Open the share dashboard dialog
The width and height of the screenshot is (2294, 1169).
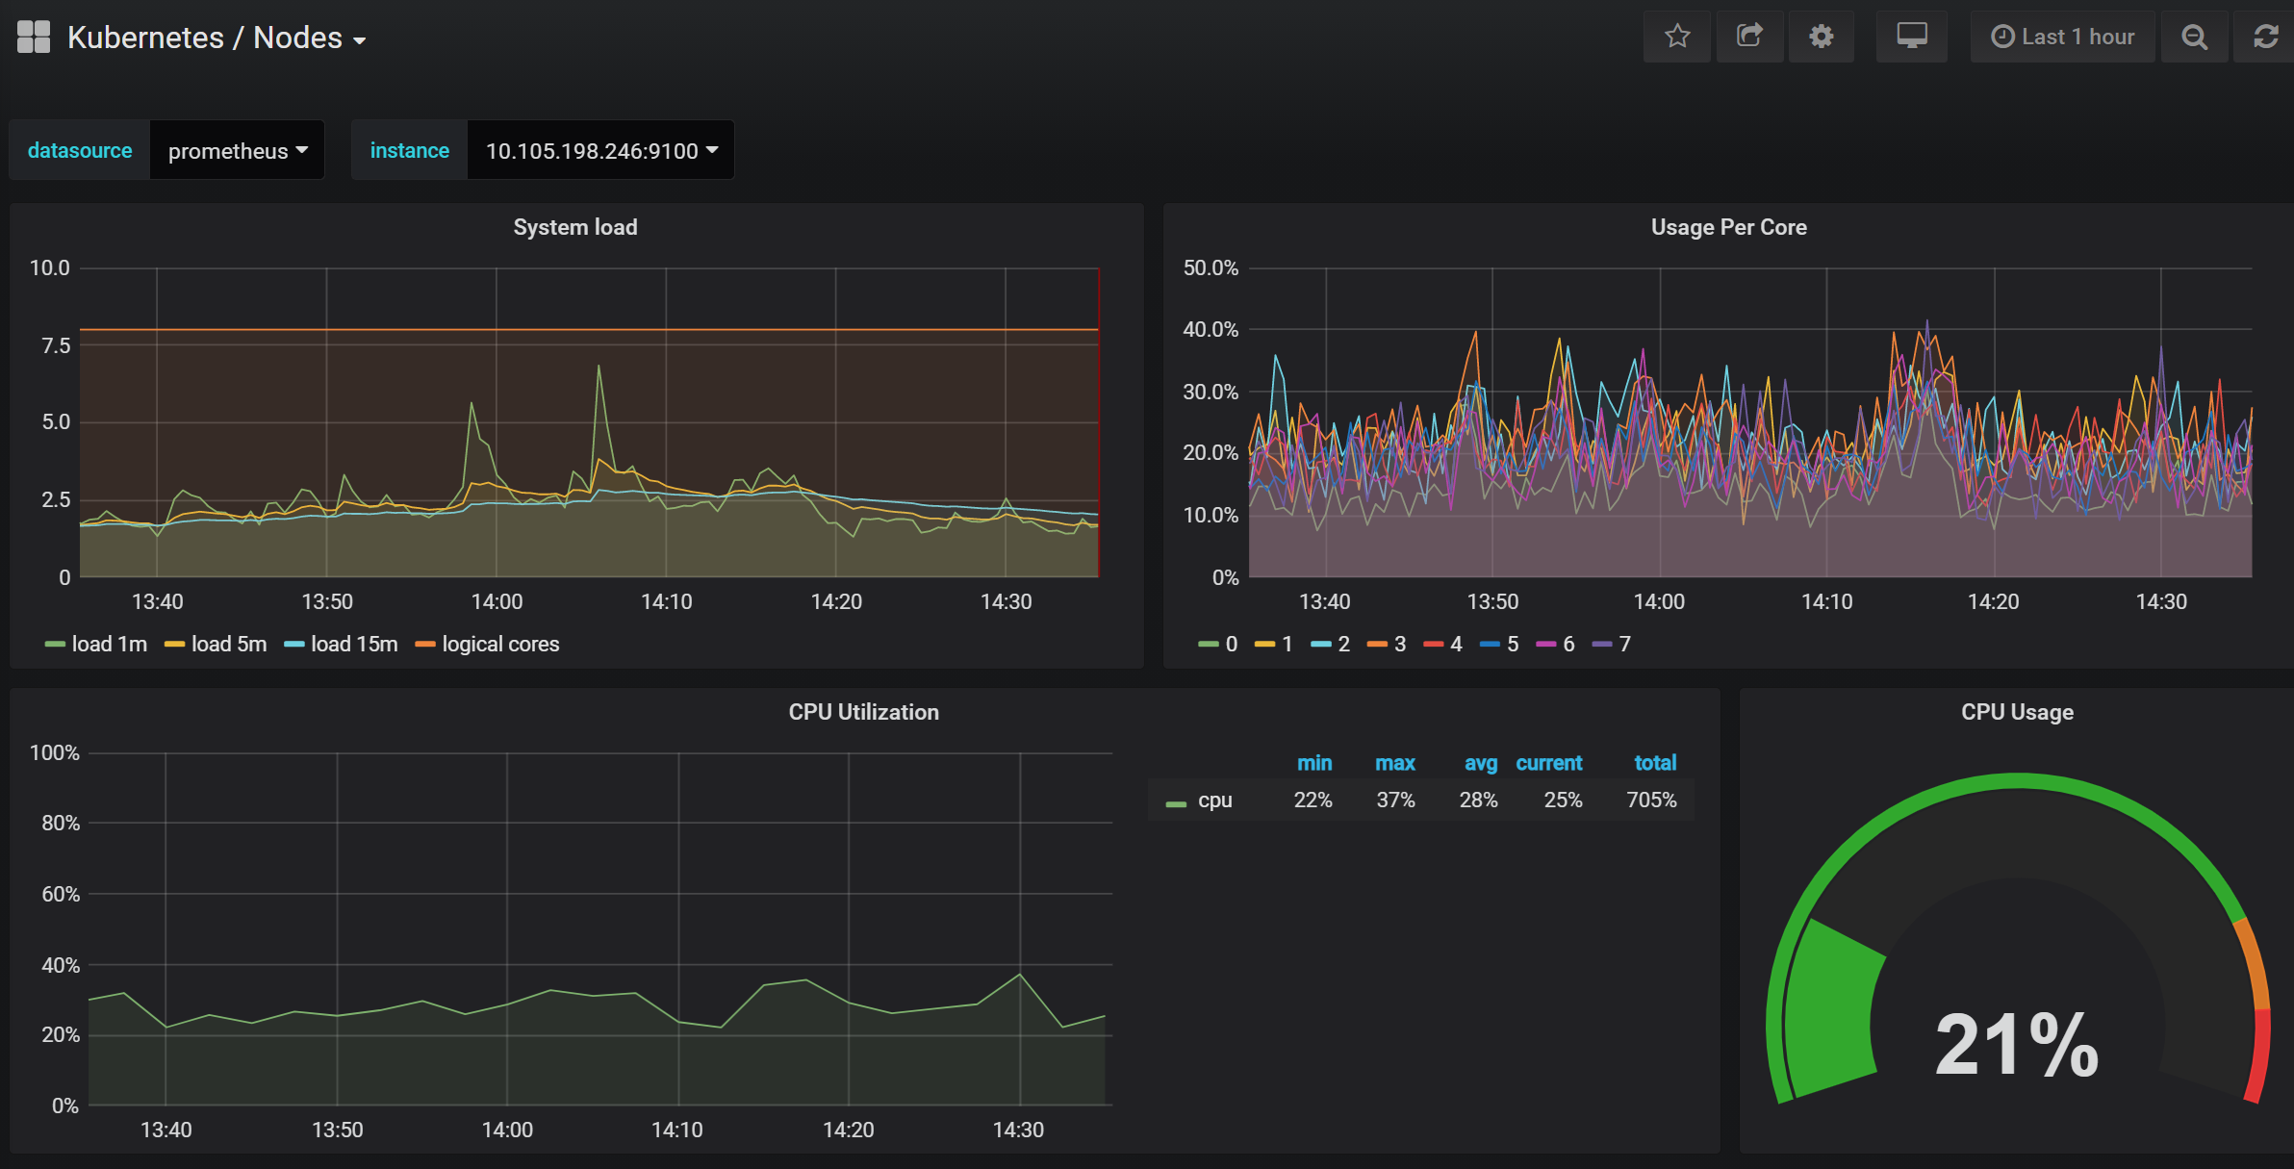coord(1749,37)
